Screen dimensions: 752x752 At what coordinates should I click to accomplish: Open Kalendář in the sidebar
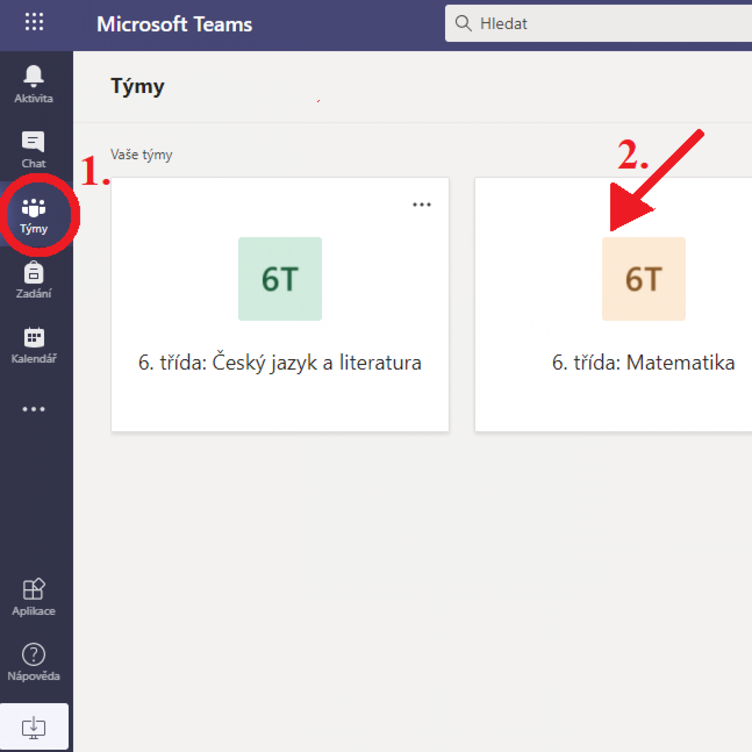click(33, 345)
